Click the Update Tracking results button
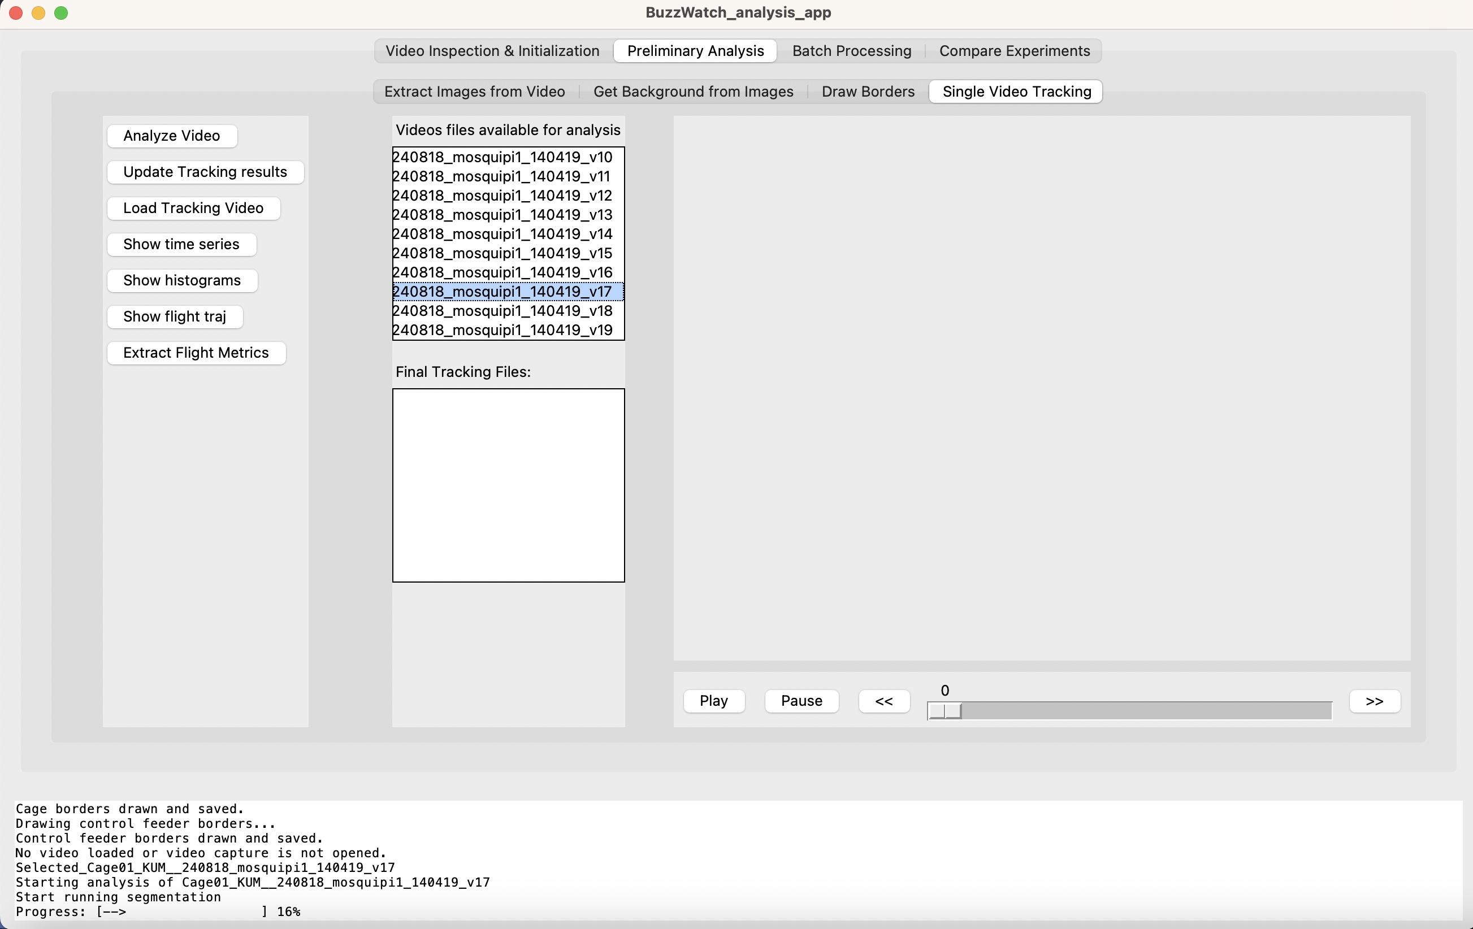 [206, 171]
